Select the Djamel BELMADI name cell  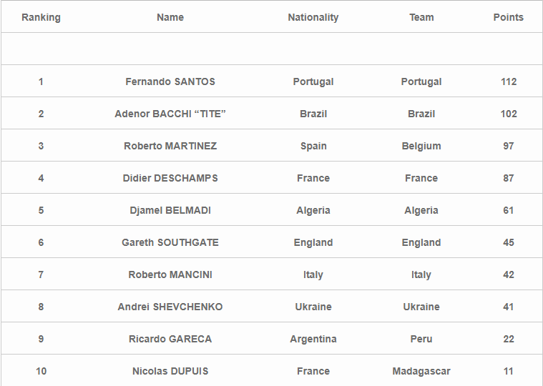[170, 210]
